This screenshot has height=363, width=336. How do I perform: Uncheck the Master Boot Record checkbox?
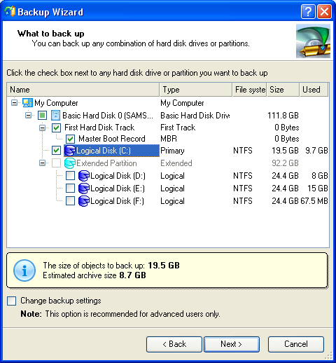70,139
